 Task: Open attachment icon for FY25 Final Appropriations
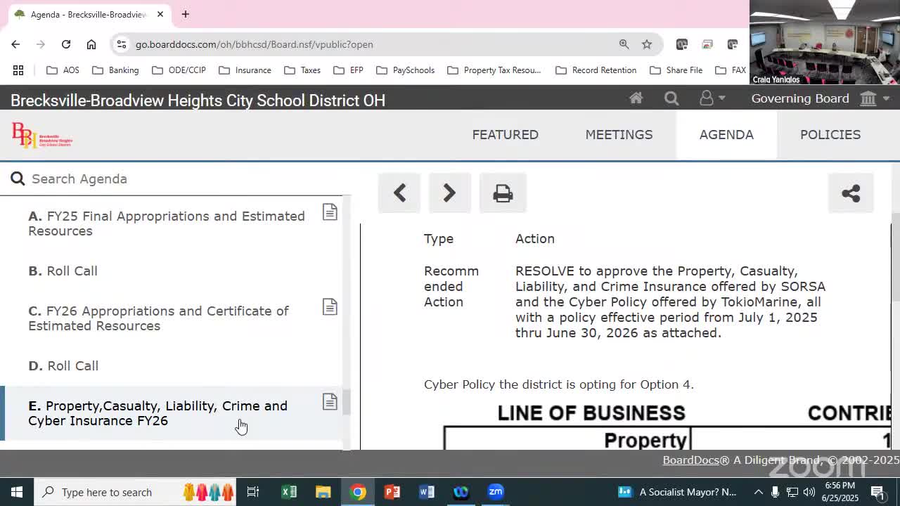pyautogui.click(x=330, y=212)
